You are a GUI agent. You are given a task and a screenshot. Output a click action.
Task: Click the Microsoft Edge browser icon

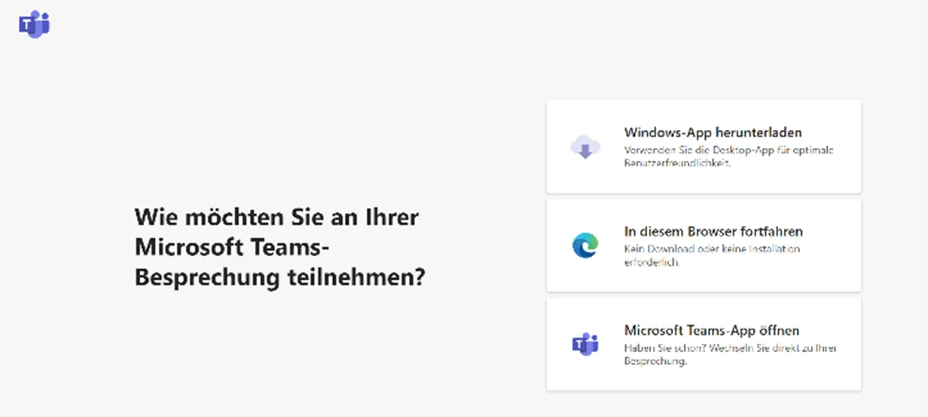click(x=584, y=245)
